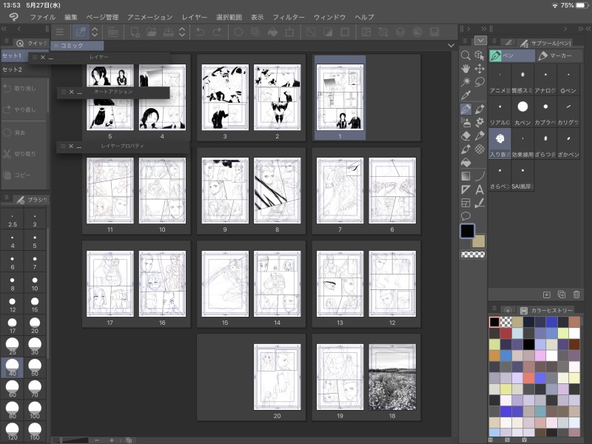Select the Lasso selection tool

pyautogui.click(x=480, y=82)
